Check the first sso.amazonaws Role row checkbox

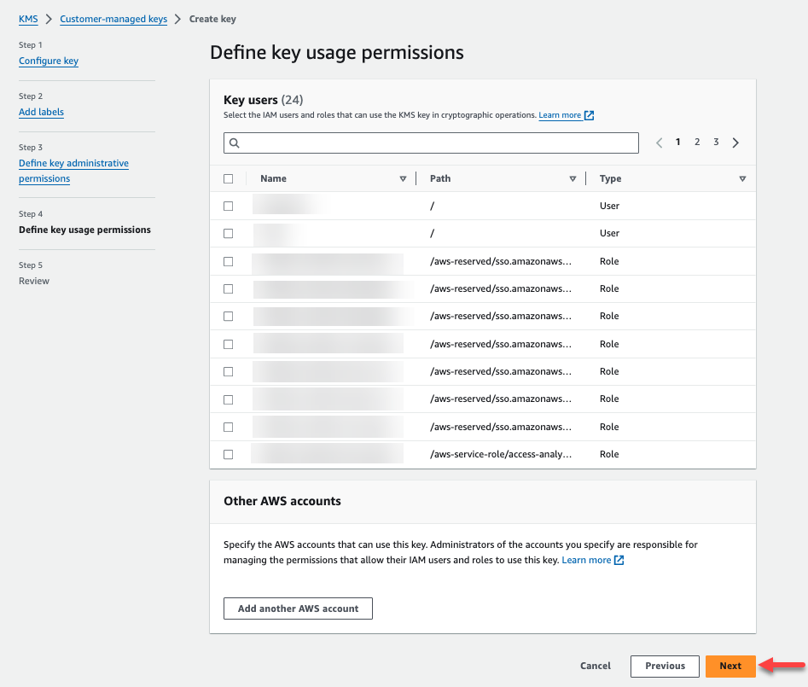click(x=229, y=262)
